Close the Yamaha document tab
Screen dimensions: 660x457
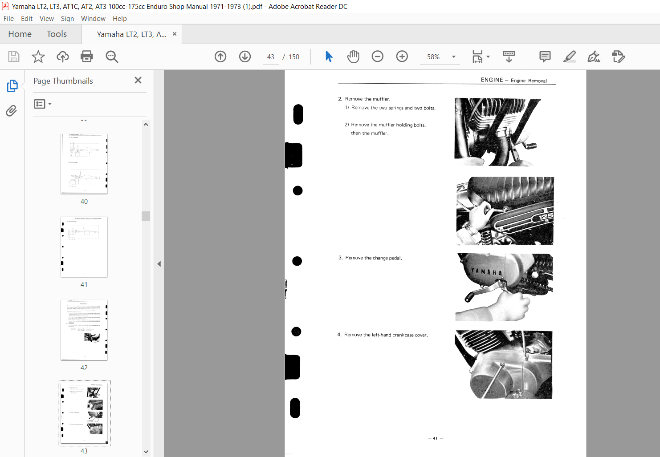point(175,34)
